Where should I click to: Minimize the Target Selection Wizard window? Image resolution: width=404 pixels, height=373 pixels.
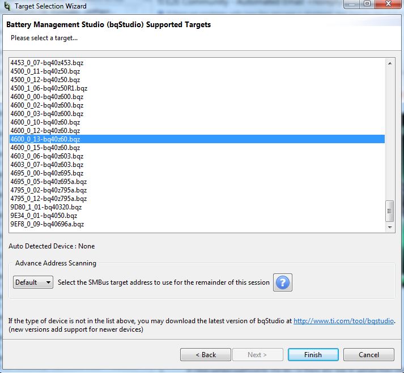coord(352,4)
